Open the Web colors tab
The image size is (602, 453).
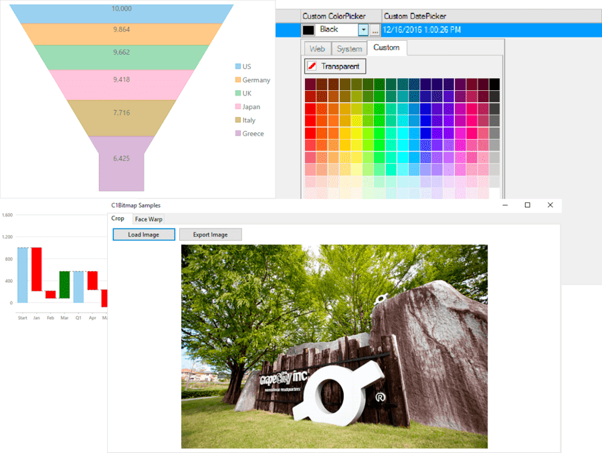317,47
